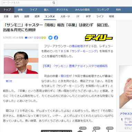Select the スポーツ category
132x132 pixels.
click(x=65, y=17)
